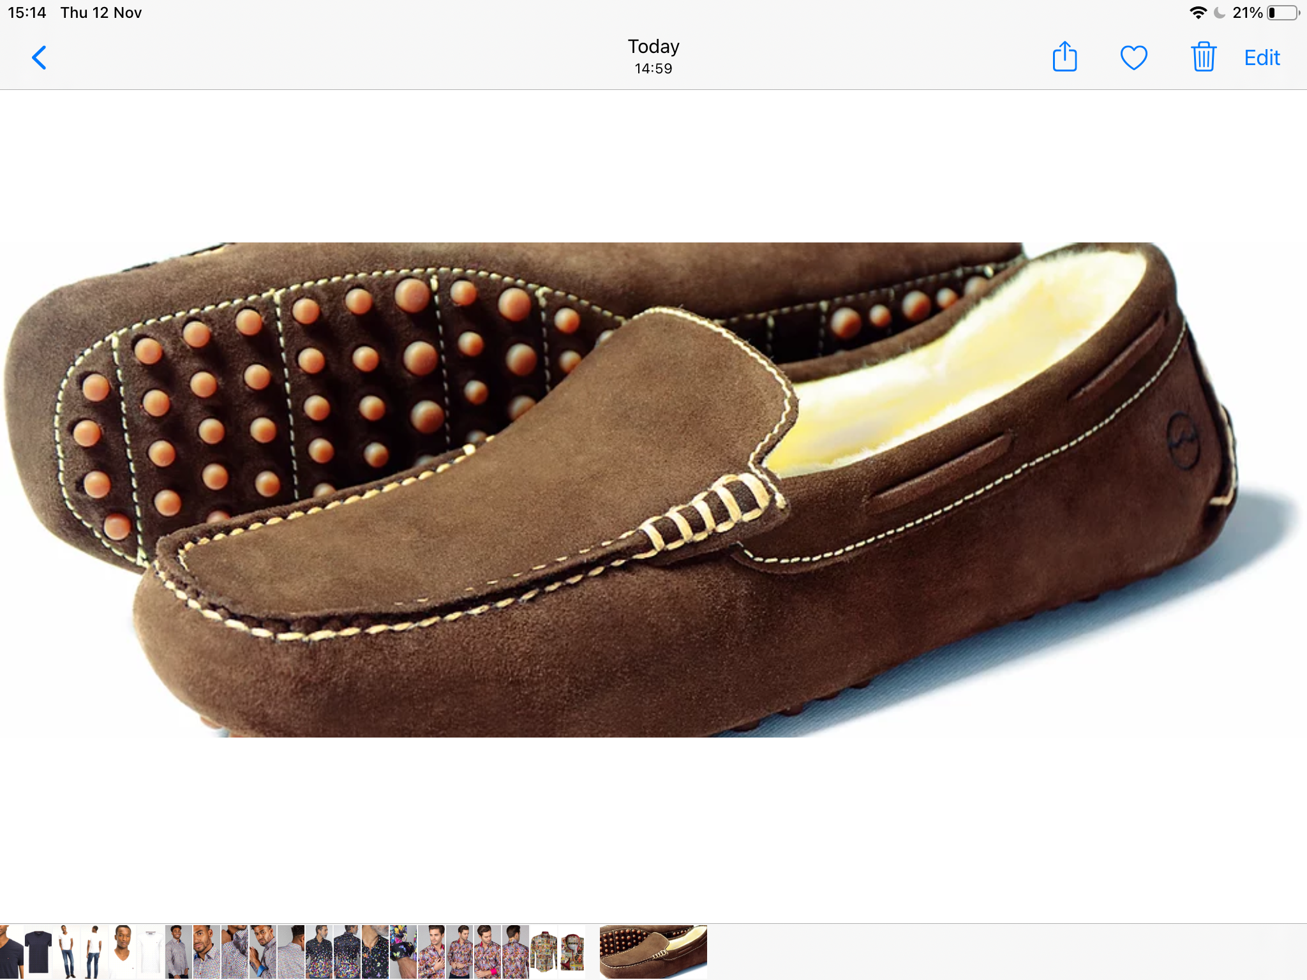The height and width of the screenshot is (980, 1307).
Task: Tap the 21% battery percentage
Action: coord(1247,13)
